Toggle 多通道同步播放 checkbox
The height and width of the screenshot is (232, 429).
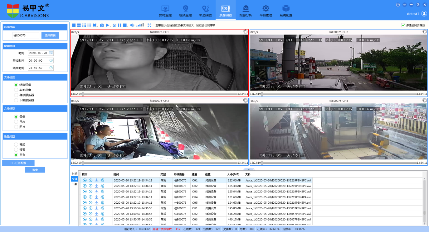point(403,25)
